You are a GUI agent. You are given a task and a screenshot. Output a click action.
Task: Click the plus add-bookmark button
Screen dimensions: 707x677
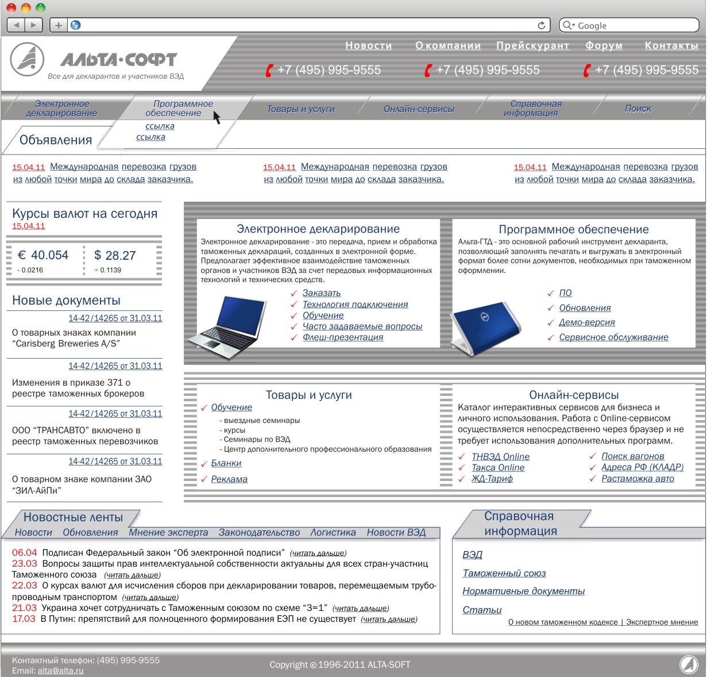point(58,25)
